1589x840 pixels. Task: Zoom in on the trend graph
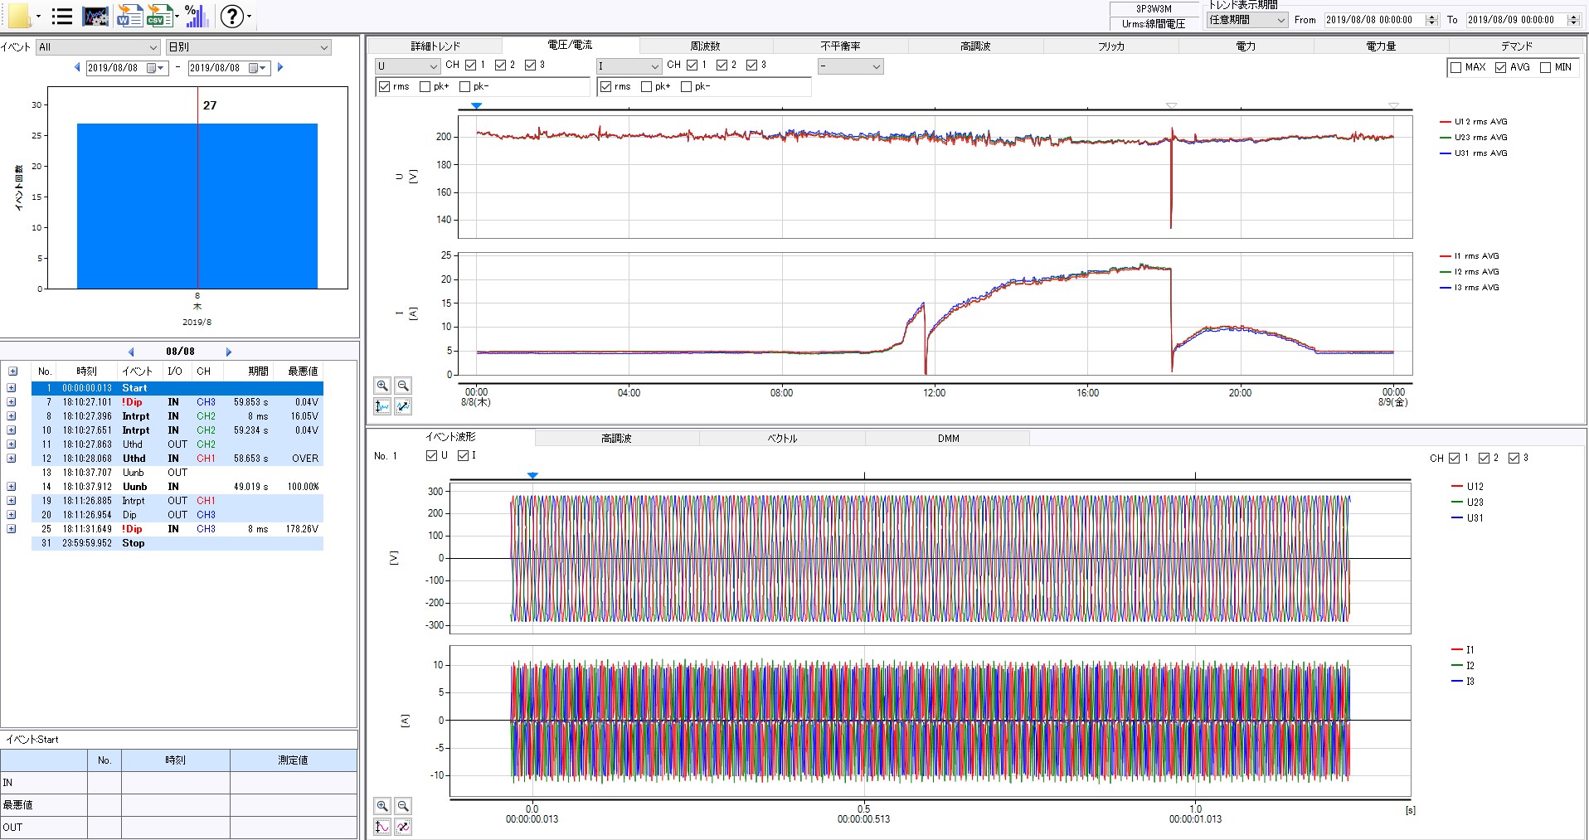pyautogui.click(x=382, y=386)
